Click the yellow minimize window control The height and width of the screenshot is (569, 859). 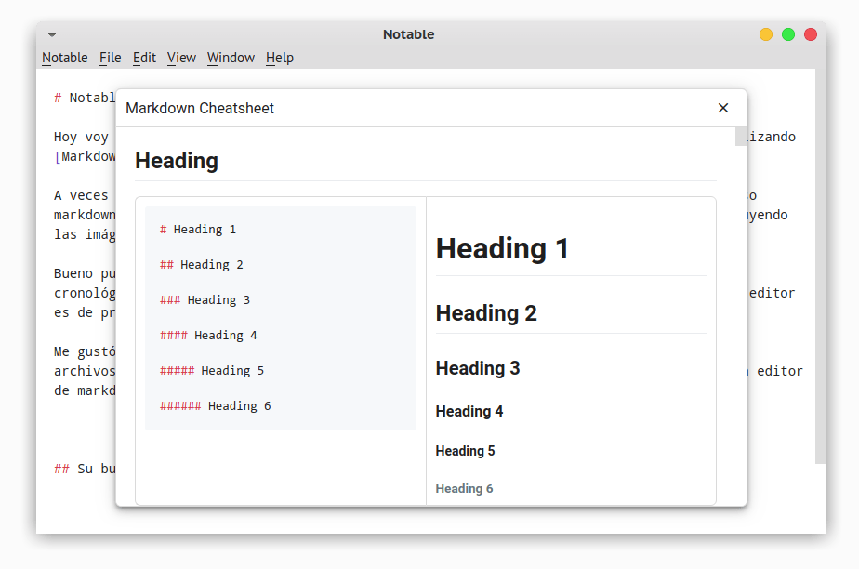click(765, 33)
